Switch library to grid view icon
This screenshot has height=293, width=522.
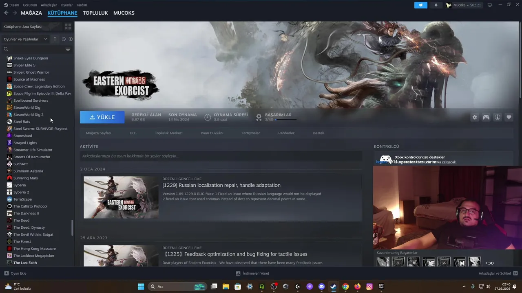(68, 26)
